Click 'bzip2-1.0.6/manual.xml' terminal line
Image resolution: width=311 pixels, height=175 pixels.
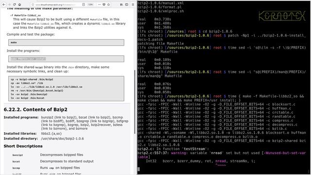(x=160, y=3)
